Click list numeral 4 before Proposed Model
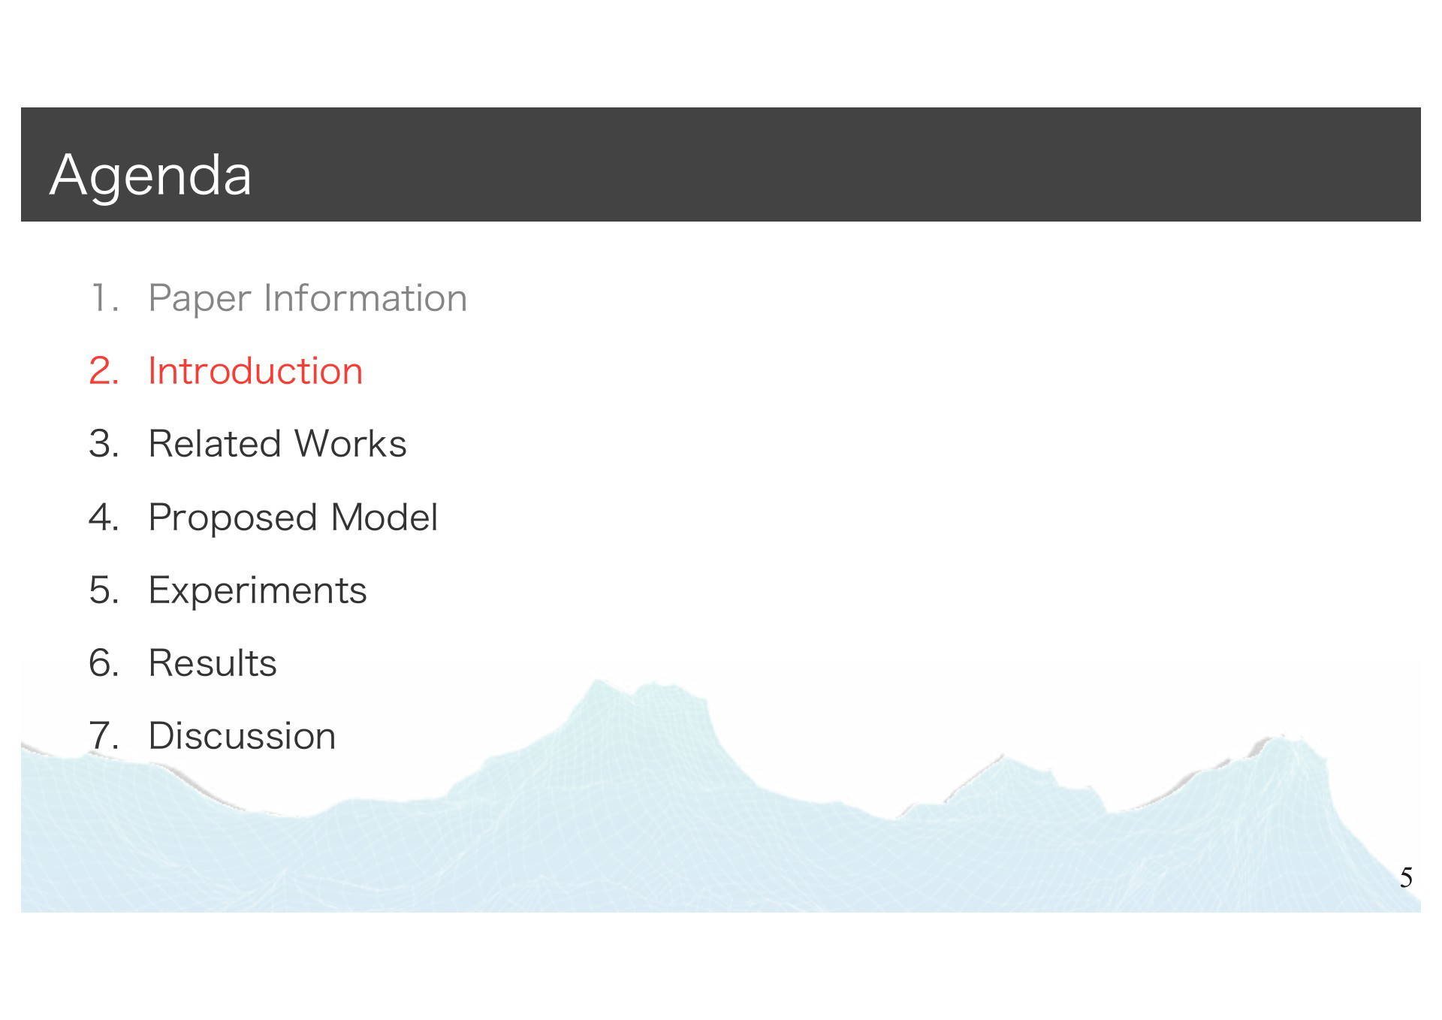 point(104,517)
